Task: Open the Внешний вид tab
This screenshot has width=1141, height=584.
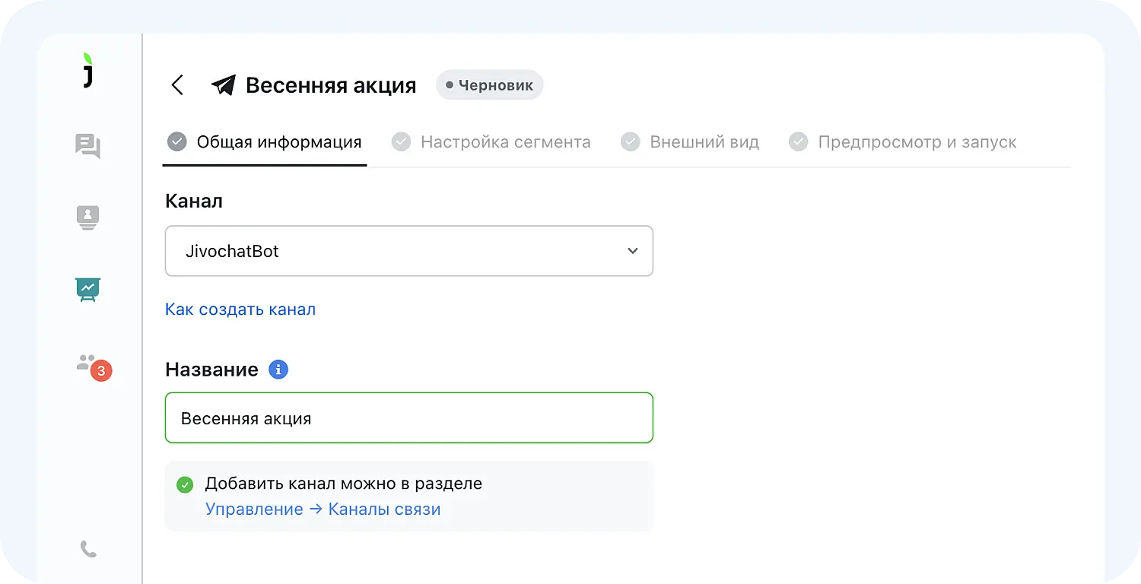Action: (688, 141)
